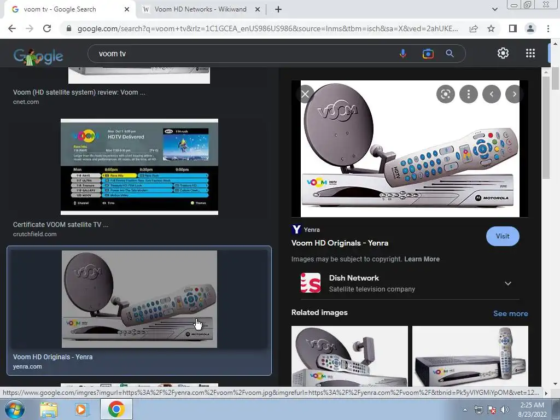The width and height of the screenshot is (560, 420).
Task: Select the Certificate VOOM satellite TV guide image
Action: (139, 167)
